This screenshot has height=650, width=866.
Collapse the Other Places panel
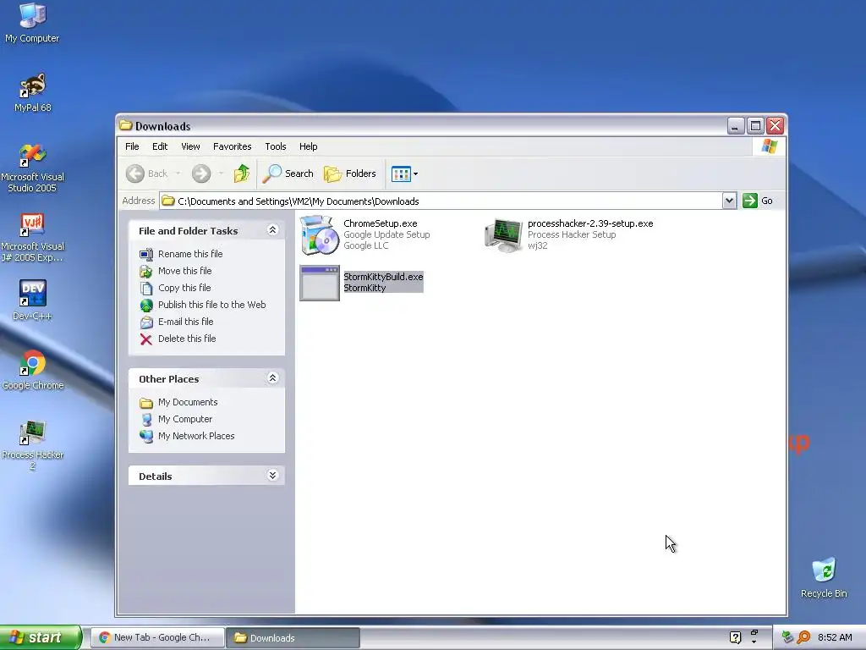[x=272, y=378]
